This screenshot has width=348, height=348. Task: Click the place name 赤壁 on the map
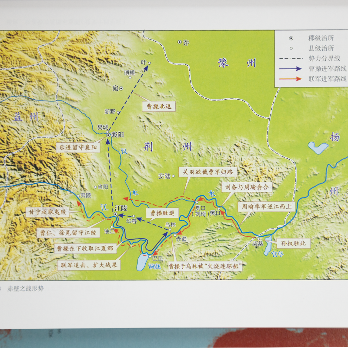tap(181, 239)
